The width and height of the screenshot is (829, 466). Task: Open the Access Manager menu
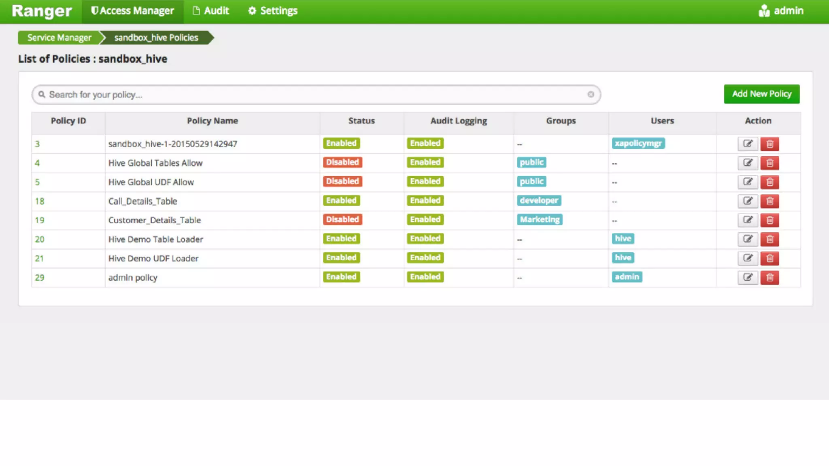[132, 11]
